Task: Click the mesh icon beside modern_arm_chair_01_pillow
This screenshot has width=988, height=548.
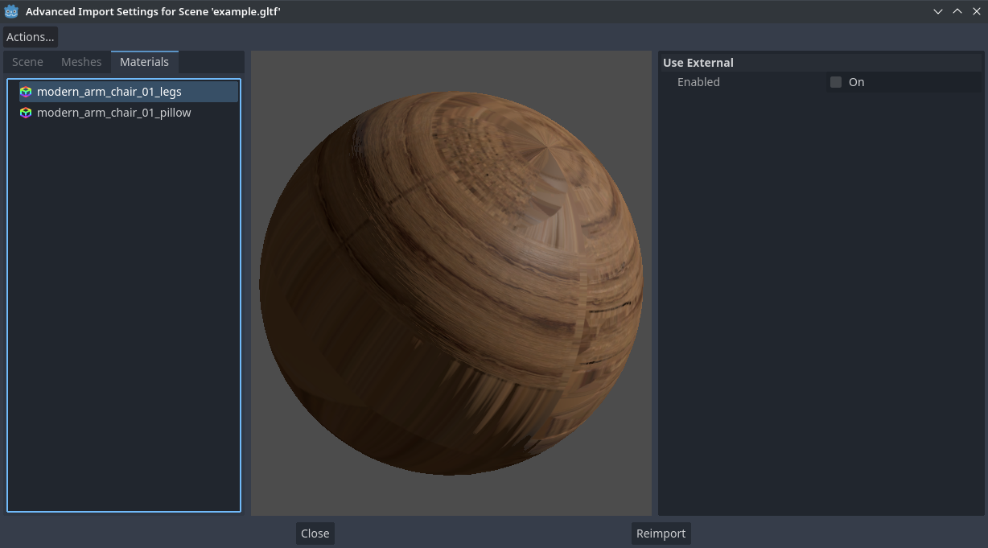Action: pyautogui.click(x=26, y=113)
